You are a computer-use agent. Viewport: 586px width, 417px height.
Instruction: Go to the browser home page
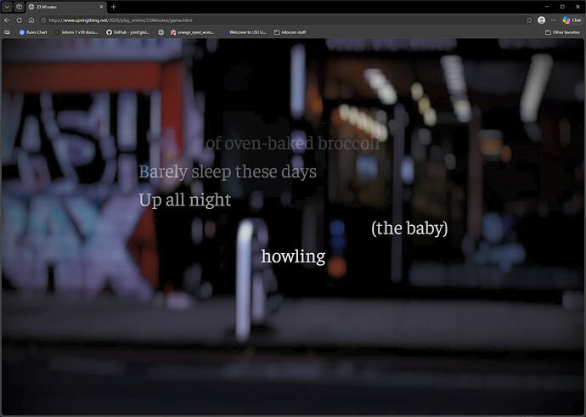(31, 20)
